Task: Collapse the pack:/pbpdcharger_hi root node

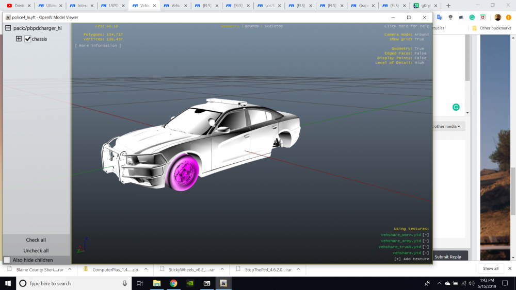Action: coord(8,28)
